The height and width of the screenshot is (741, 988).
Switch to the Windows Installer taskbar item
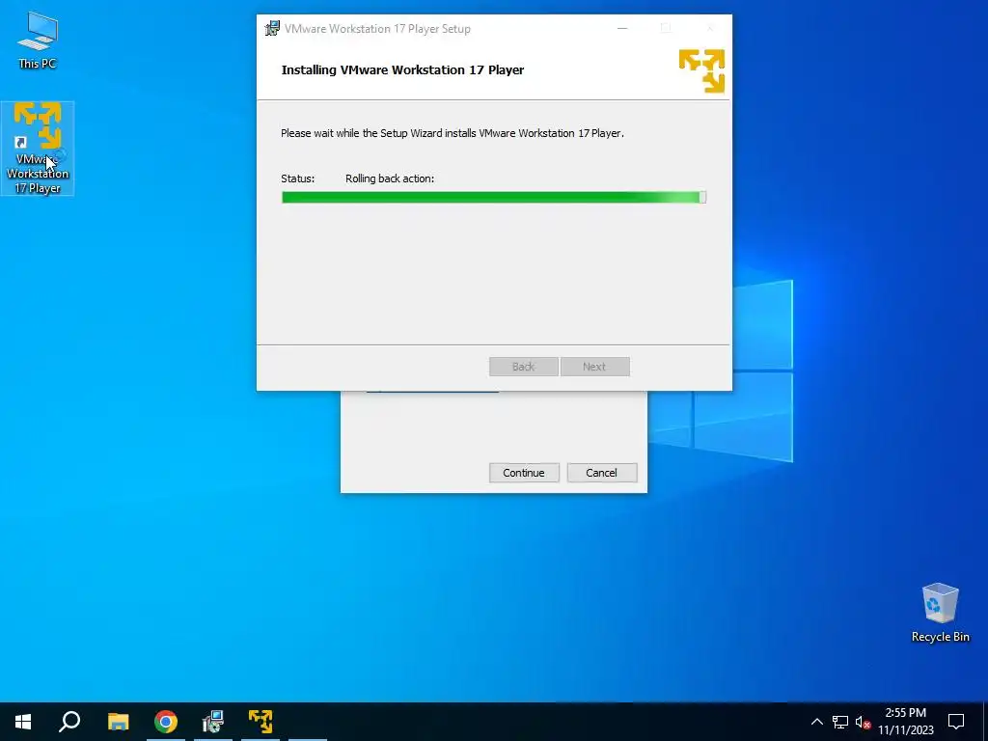(x=213, y=722)
